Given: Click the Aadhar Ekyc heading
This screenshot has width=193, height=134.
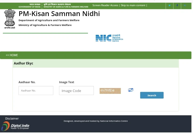Looking at the screenshot, I should [23, 63].
